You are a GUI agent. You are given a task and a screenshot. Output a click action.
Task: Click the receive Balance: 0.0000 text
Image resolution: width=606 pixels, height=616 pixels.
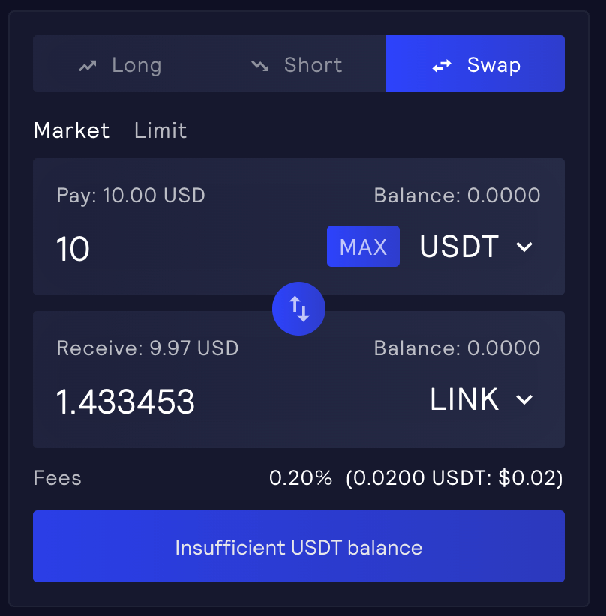pos(457,348)
